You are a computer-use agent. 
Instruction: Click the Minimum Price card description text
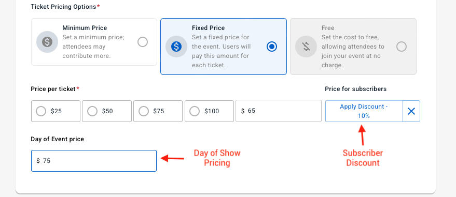click(93, 47)
